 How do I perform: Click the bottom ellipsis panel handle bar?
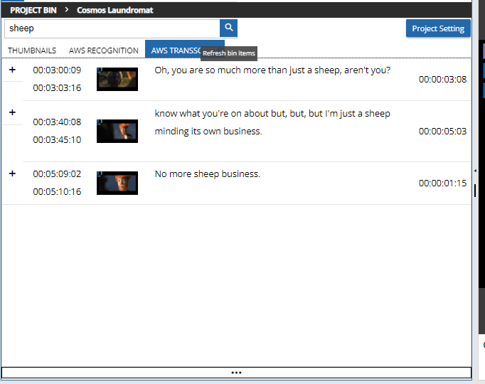[236, 373]
